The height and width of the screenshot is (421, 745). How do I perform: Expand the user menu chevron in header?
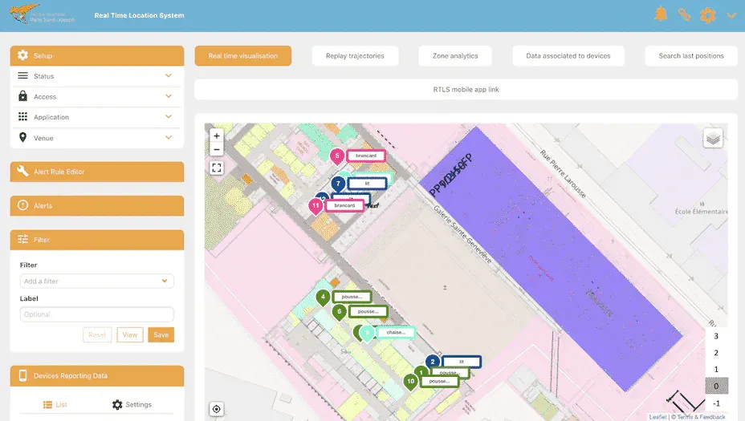tap(731, 16)
